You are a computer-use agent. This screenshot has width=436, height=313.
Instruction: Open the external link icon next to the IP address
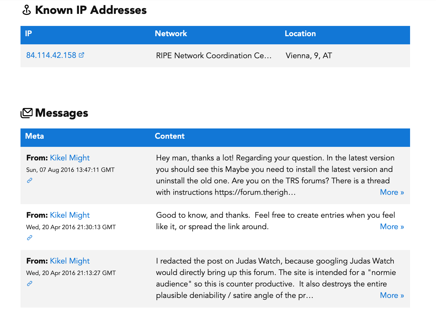click(81, 55)
